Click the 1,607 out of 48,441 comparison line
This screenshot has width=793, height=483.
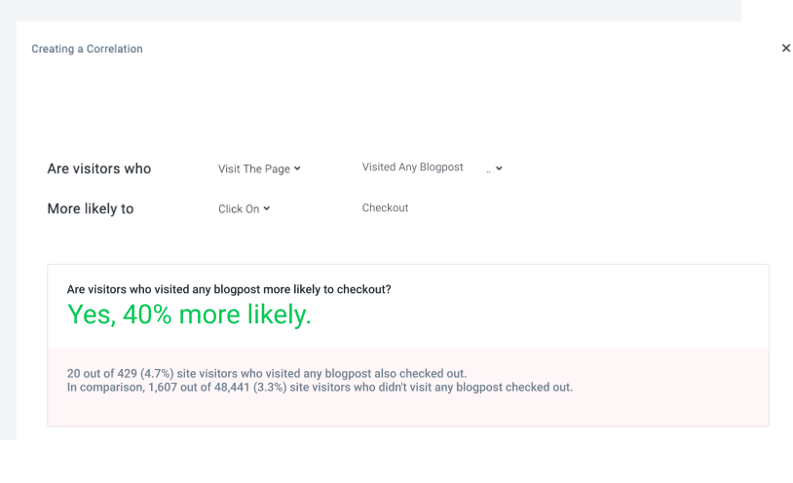[320, 387]
